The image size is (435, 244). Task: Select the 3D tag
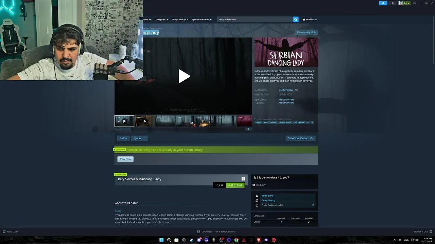click(x=308, y=122)
